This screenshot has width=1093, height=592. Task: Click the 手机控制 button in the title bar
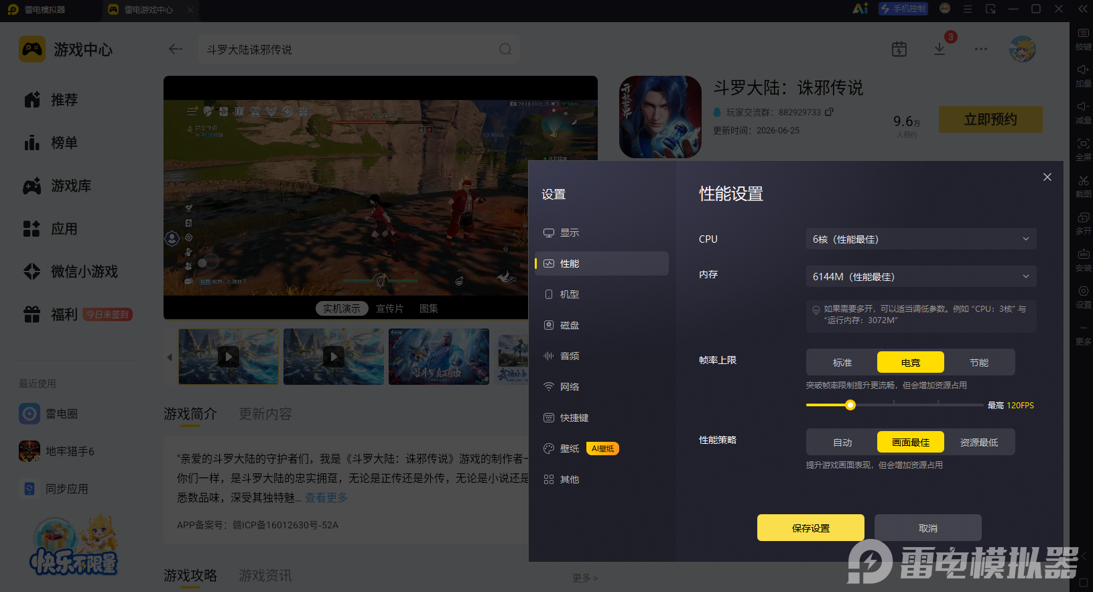coord(903,9)
